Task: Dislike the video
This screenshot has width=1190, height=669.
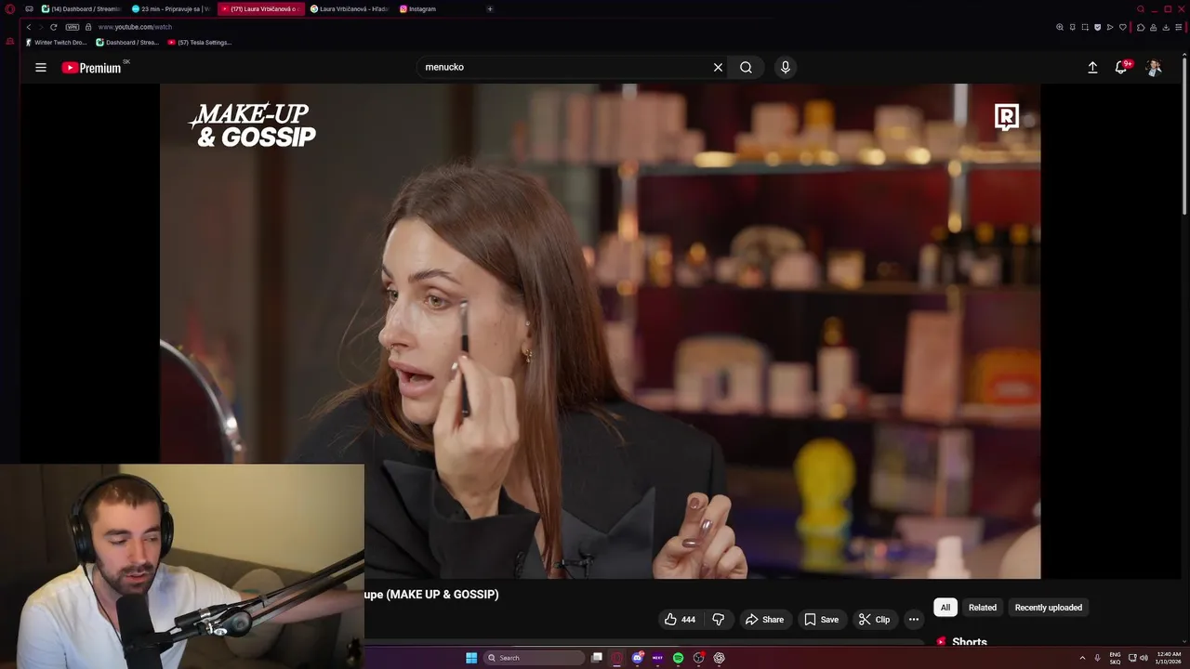Action: click(x=718, y=620)
